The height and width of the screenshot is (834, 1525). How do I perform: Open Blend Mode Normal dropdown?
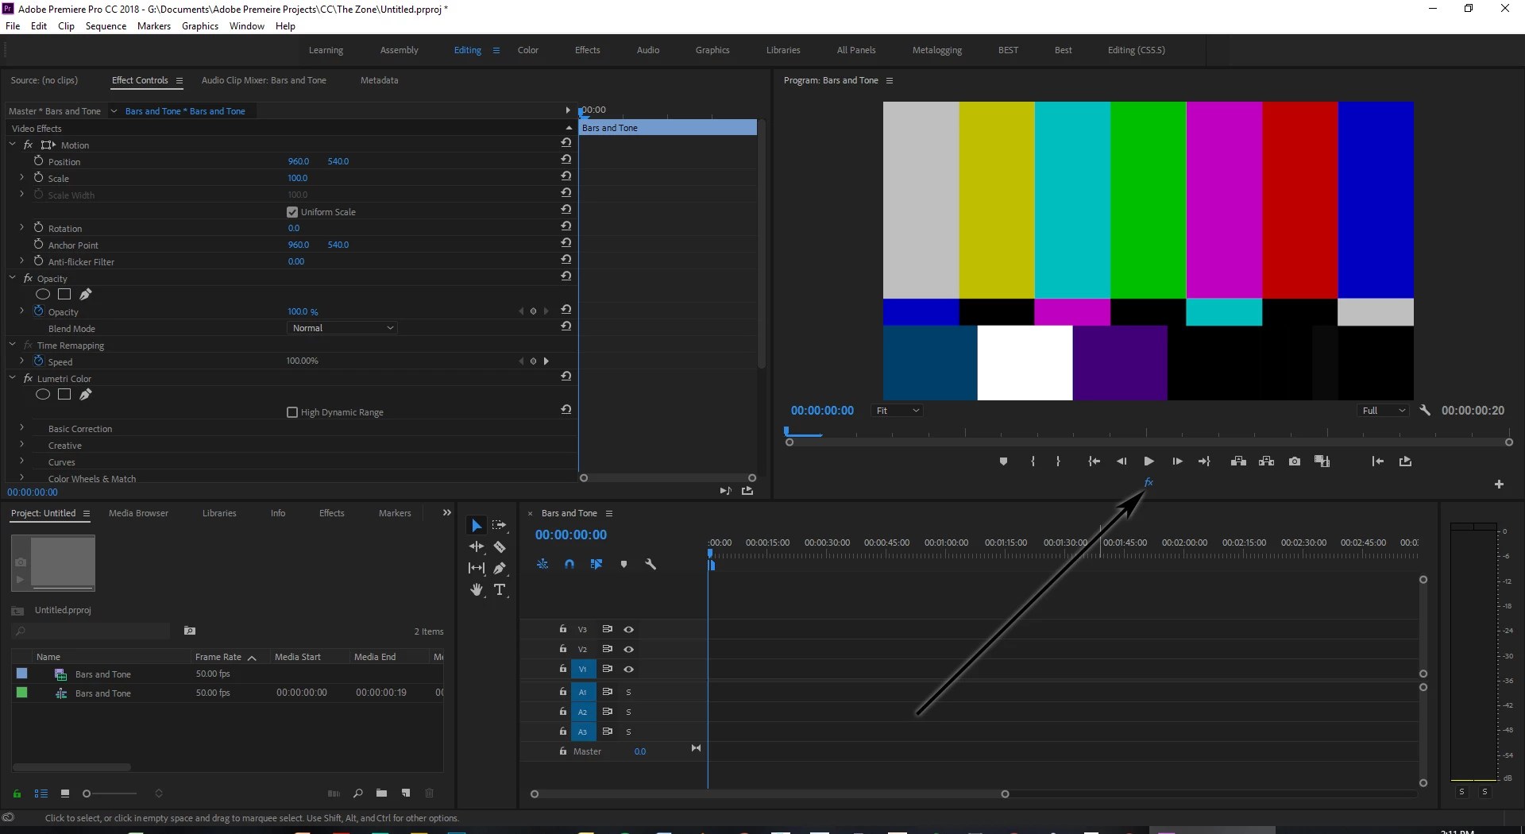342,328
